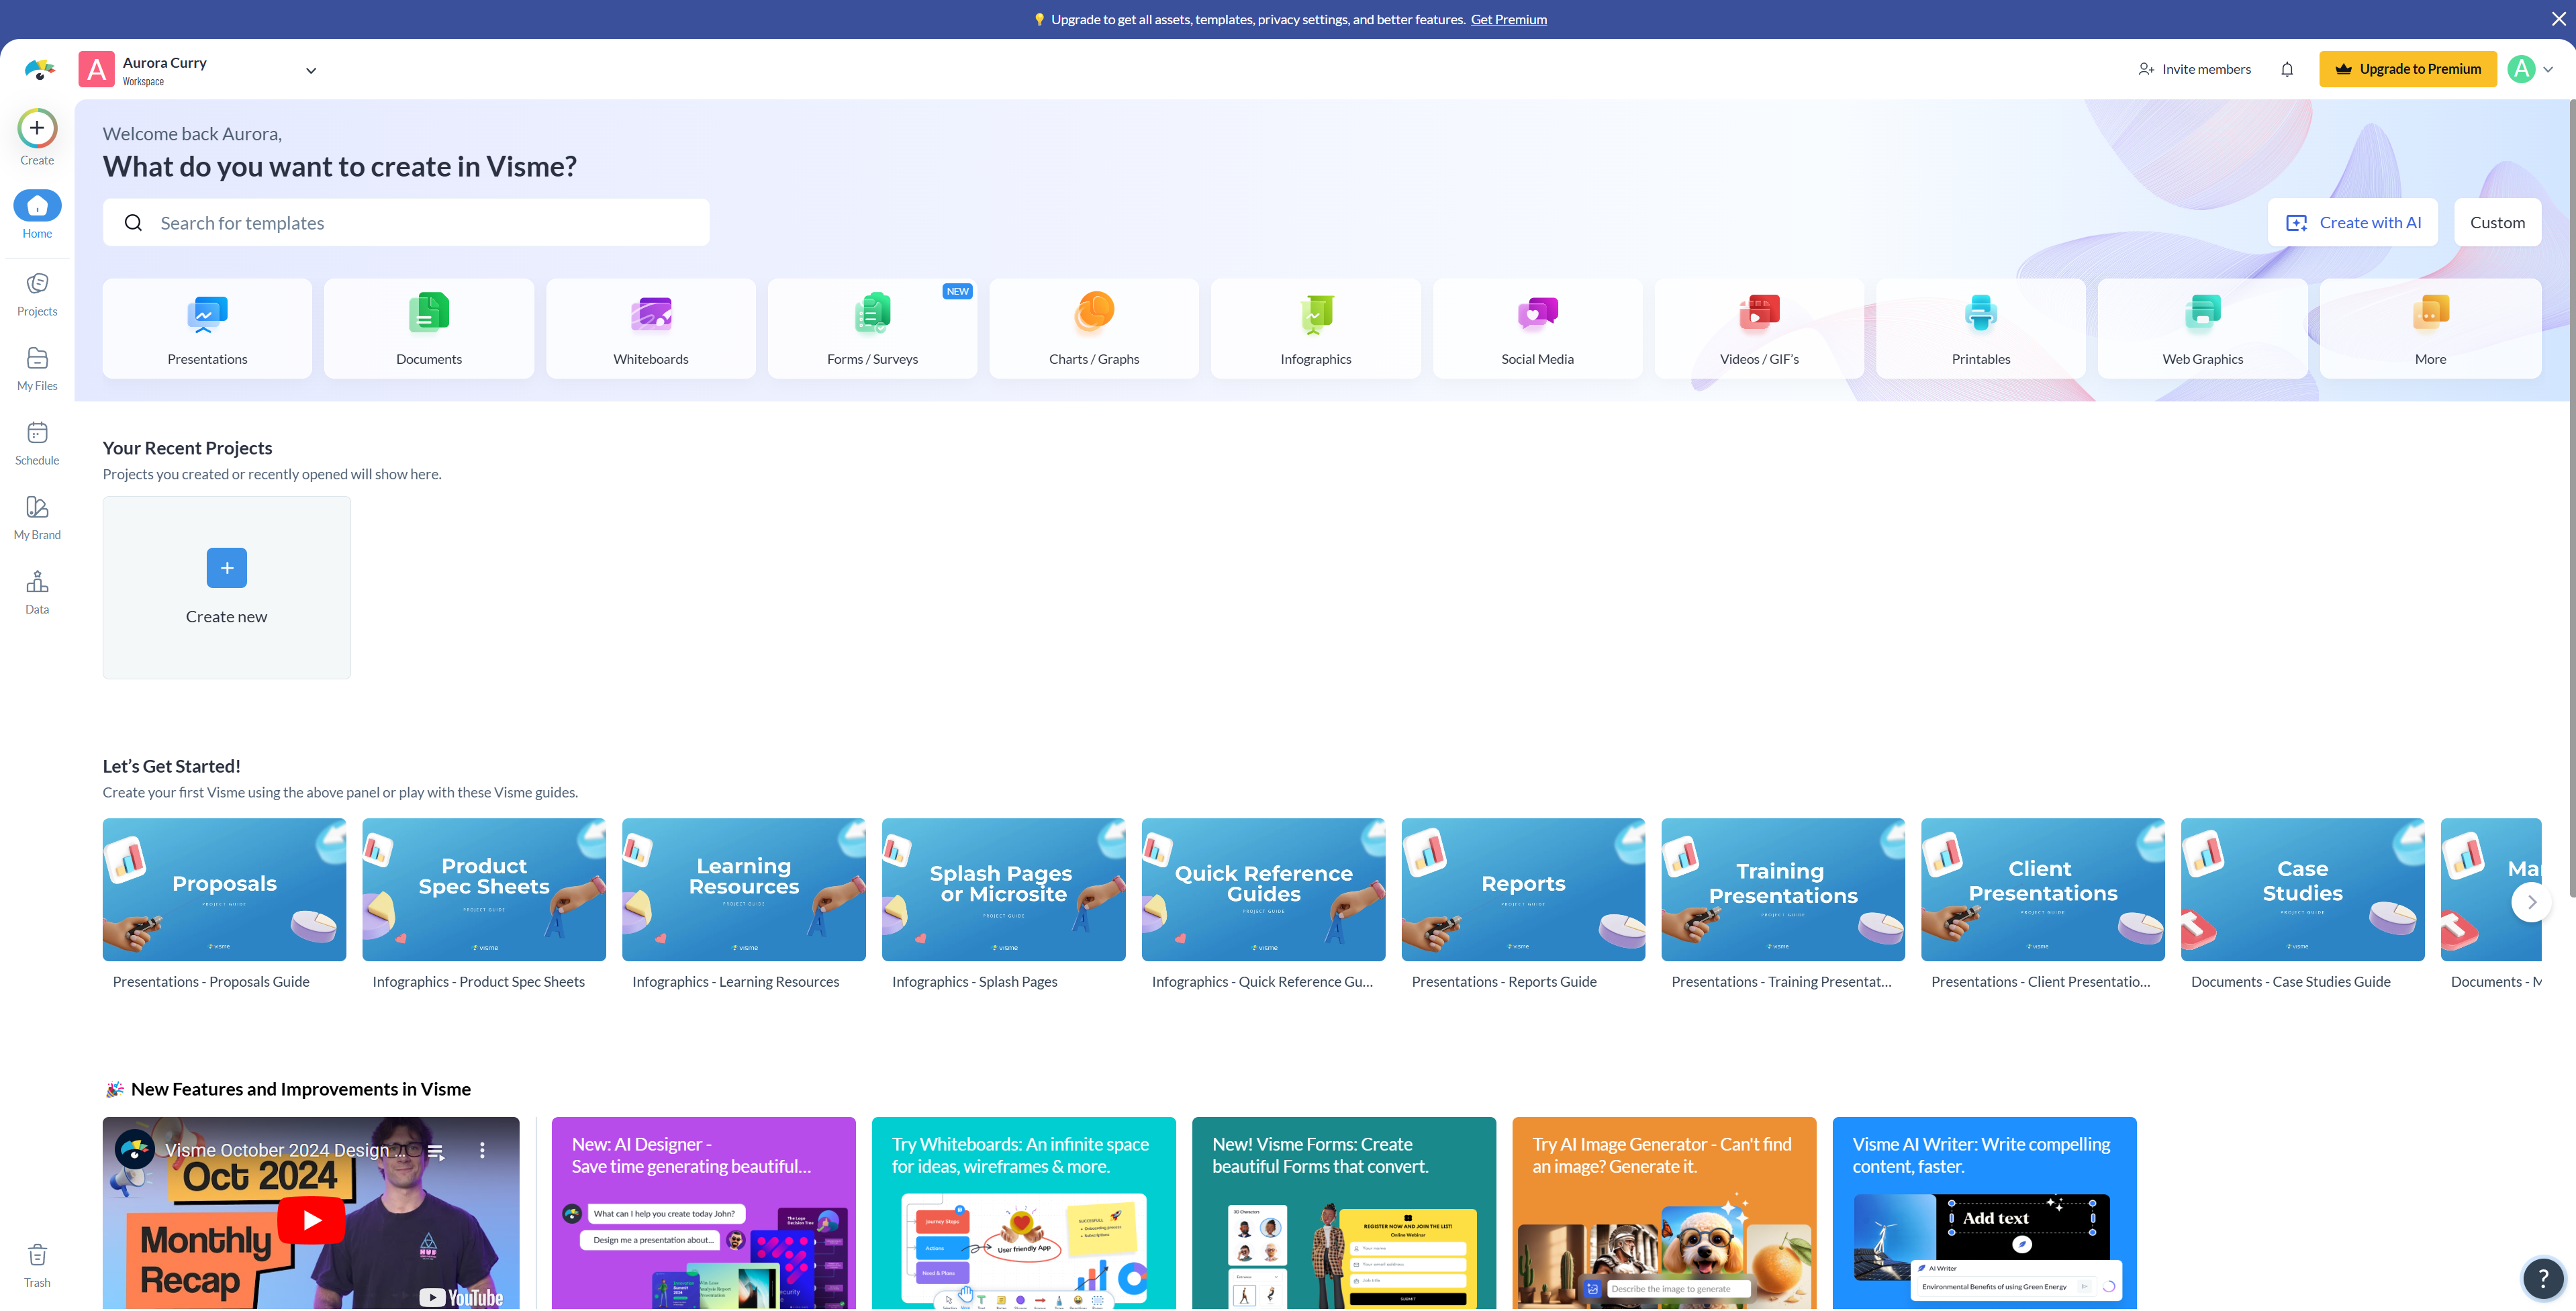Select the Whiteboards category

point(651,328)
